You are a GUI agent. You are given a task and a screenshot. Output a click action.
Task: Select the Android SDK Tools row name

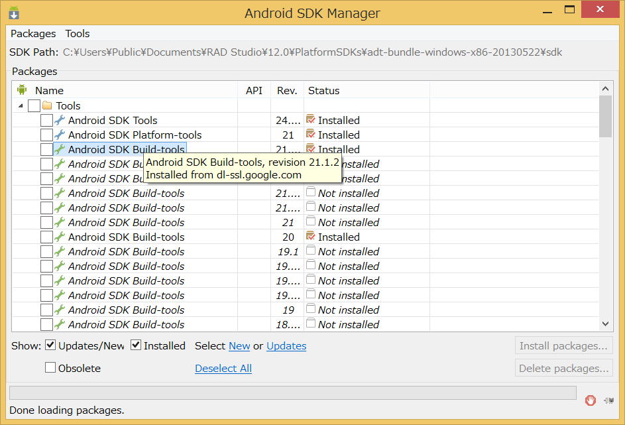point(113,120)
